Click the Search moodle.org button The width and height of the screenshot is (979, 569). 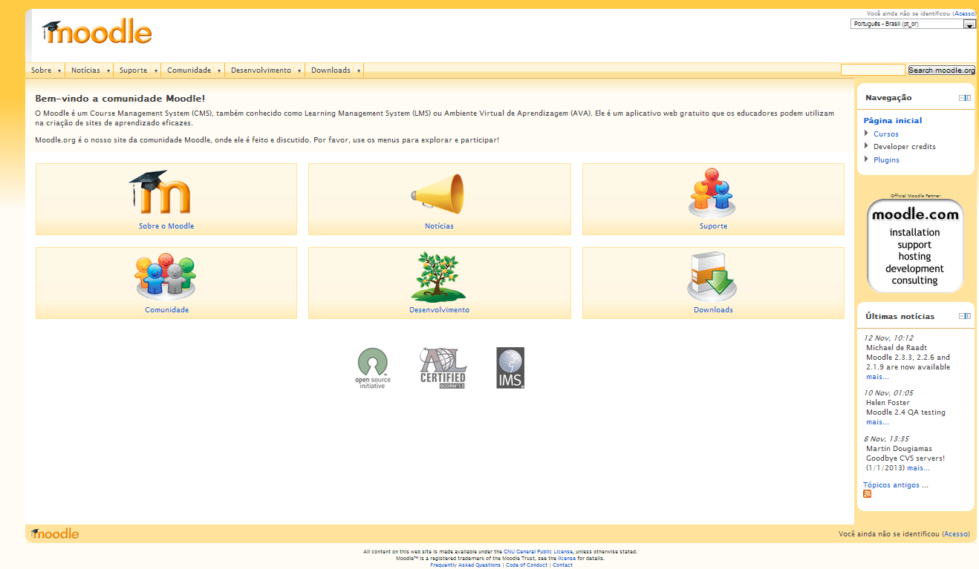(x=942, y=70)
